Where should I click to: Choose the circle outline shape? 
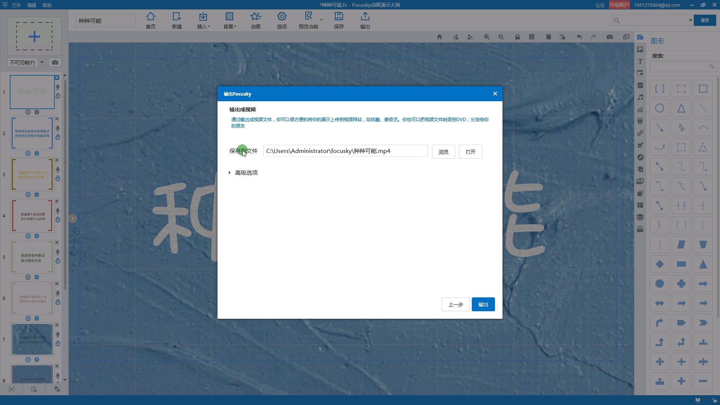pyautogui.click(x=660, y=108)
